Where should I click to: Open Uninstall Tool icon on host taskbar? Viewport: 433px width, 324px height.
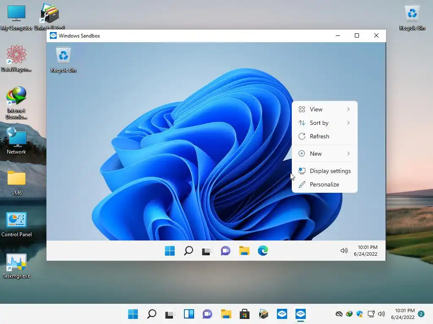point(263,314)
